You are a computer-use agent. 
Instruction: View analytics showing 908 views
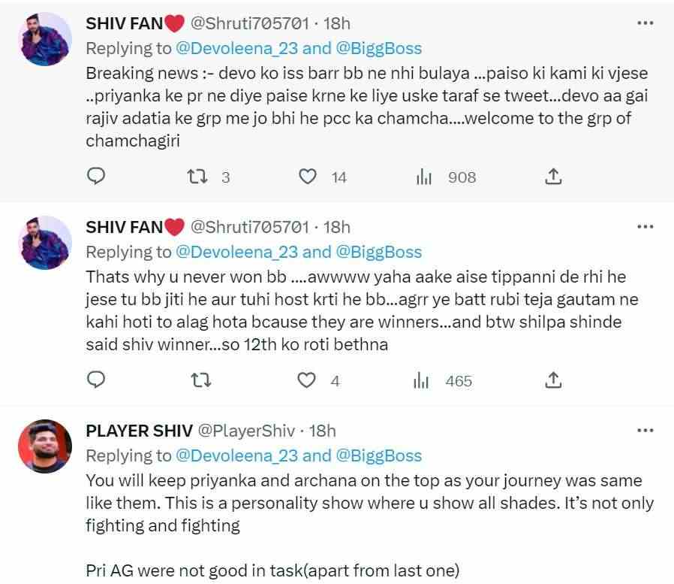tap(424, 177)
